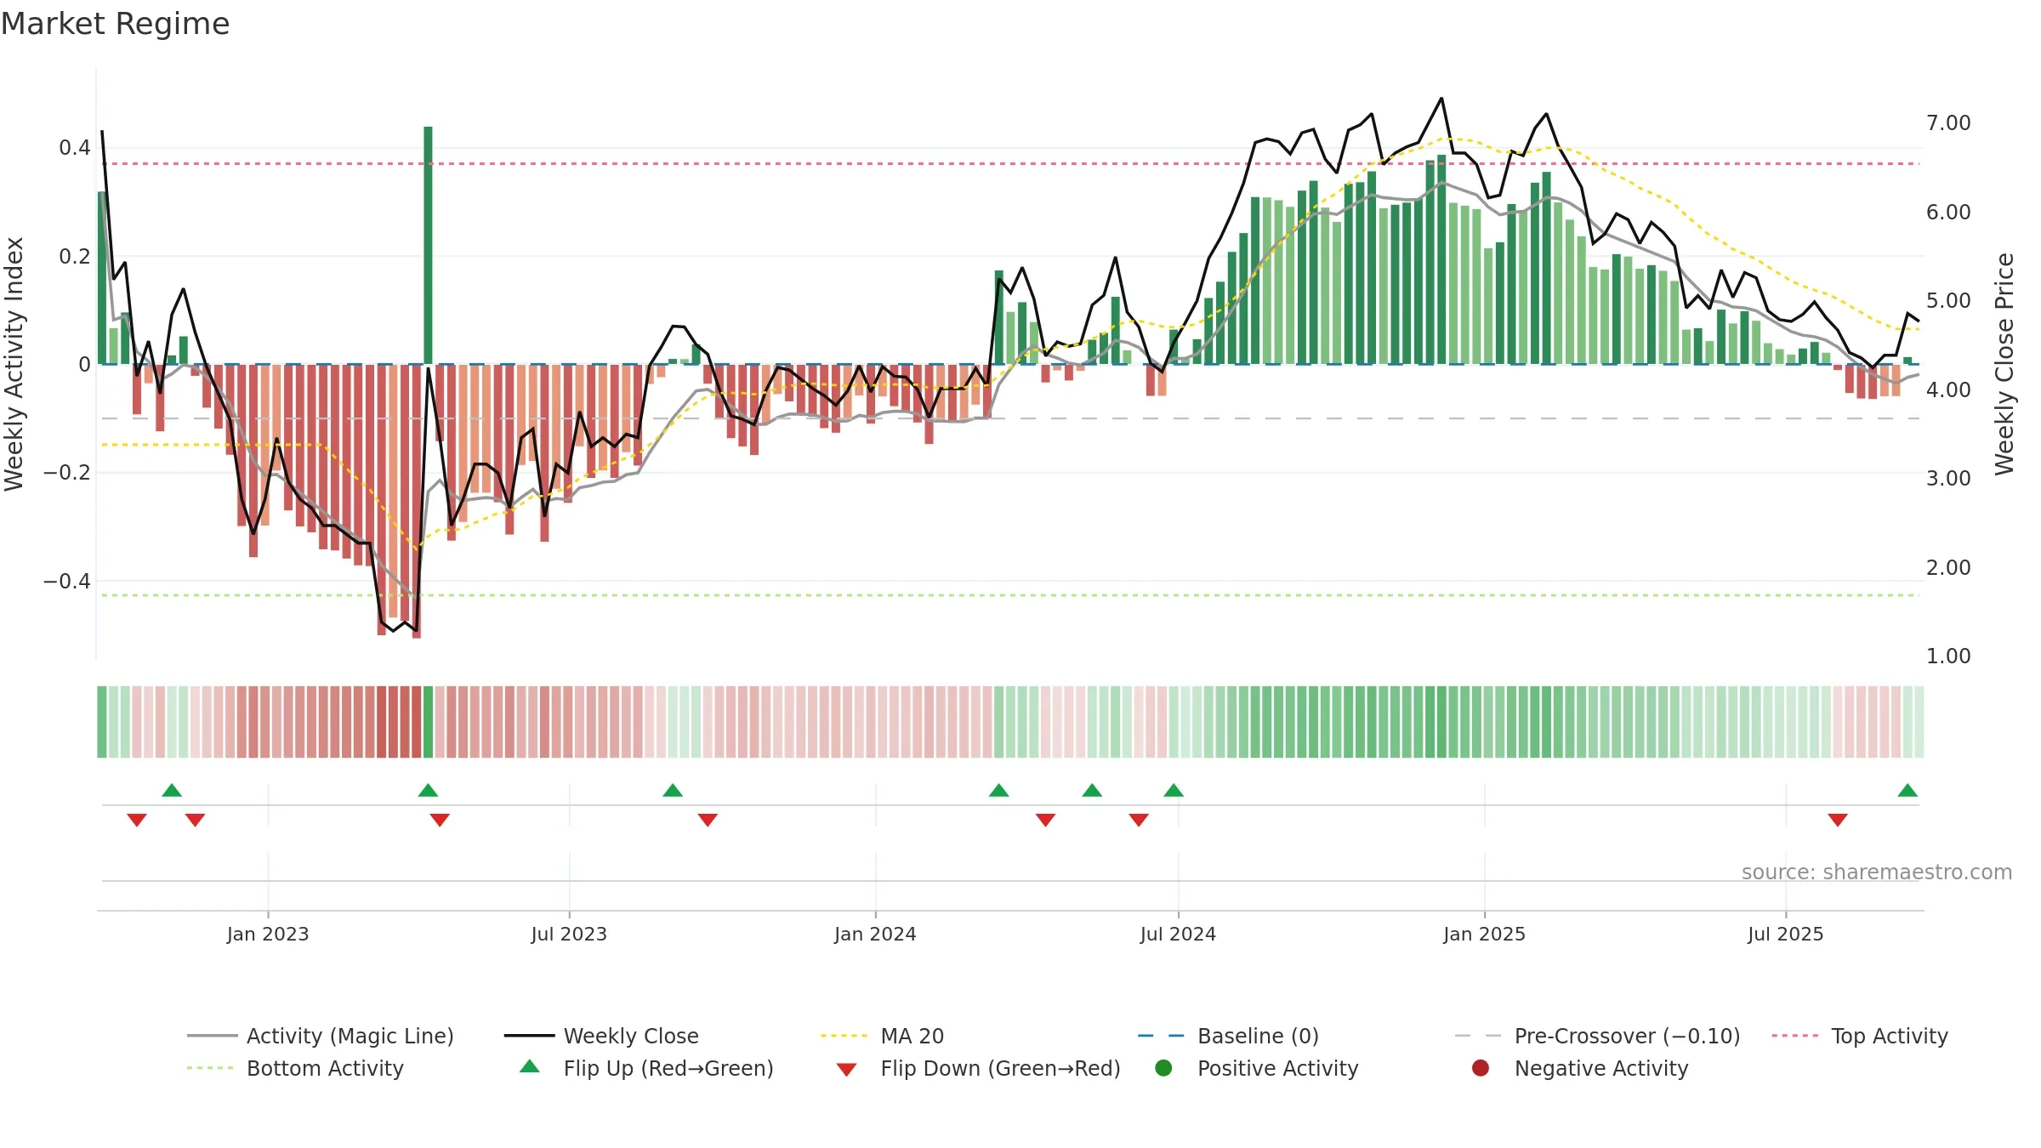The height and width of the screenshot is (1148, 2041).
Task: Click the tall green April 2023 activity bar
Action: [428, 245]
